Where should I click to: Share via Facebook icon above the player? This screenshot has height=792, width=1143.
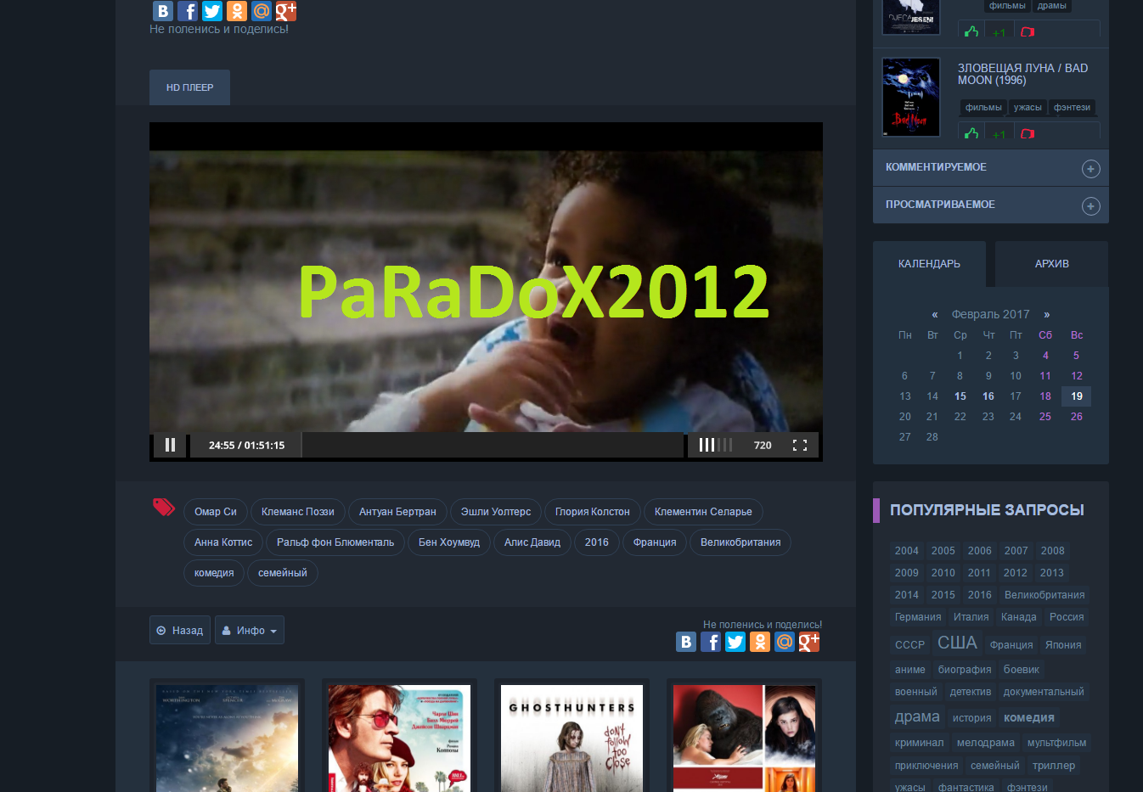(x=188, y=11)
